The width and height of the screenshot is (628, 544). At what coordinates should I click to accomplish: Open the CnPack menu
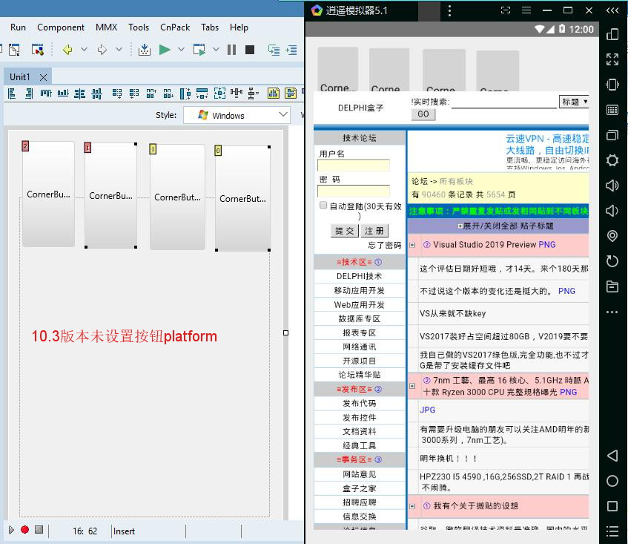coord(175,27)
